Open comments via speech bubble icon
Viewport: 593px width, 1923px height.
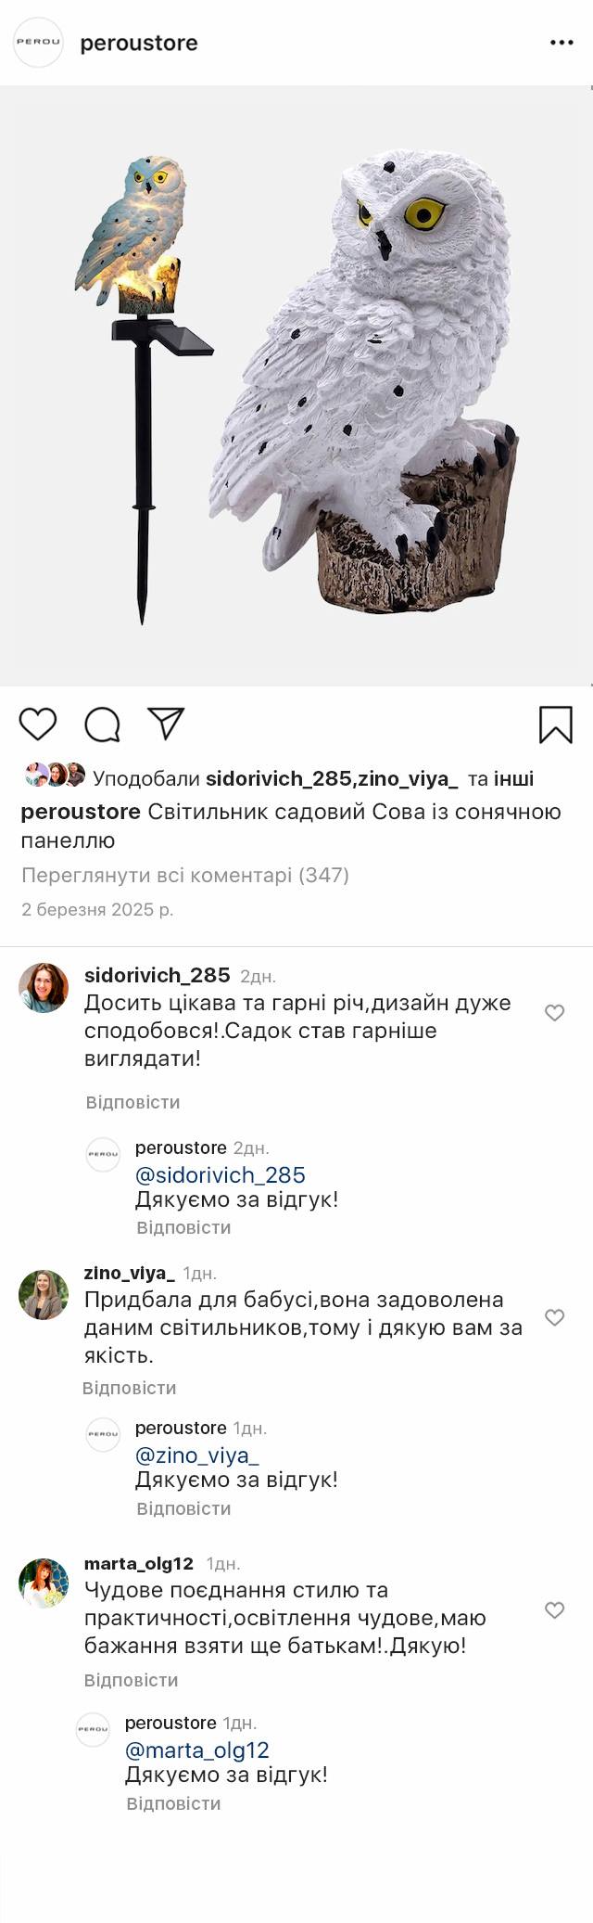click(102, 724)
